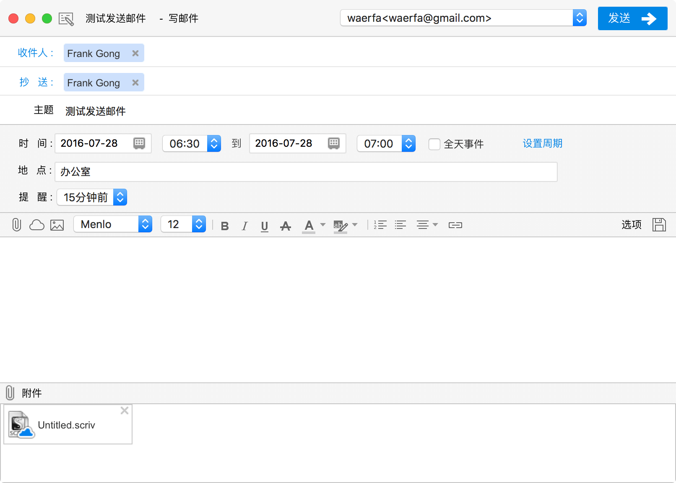Click the font color A icon
Image resolution: width=676 pixels, height=483 pixels.
[x=309, y=226]
